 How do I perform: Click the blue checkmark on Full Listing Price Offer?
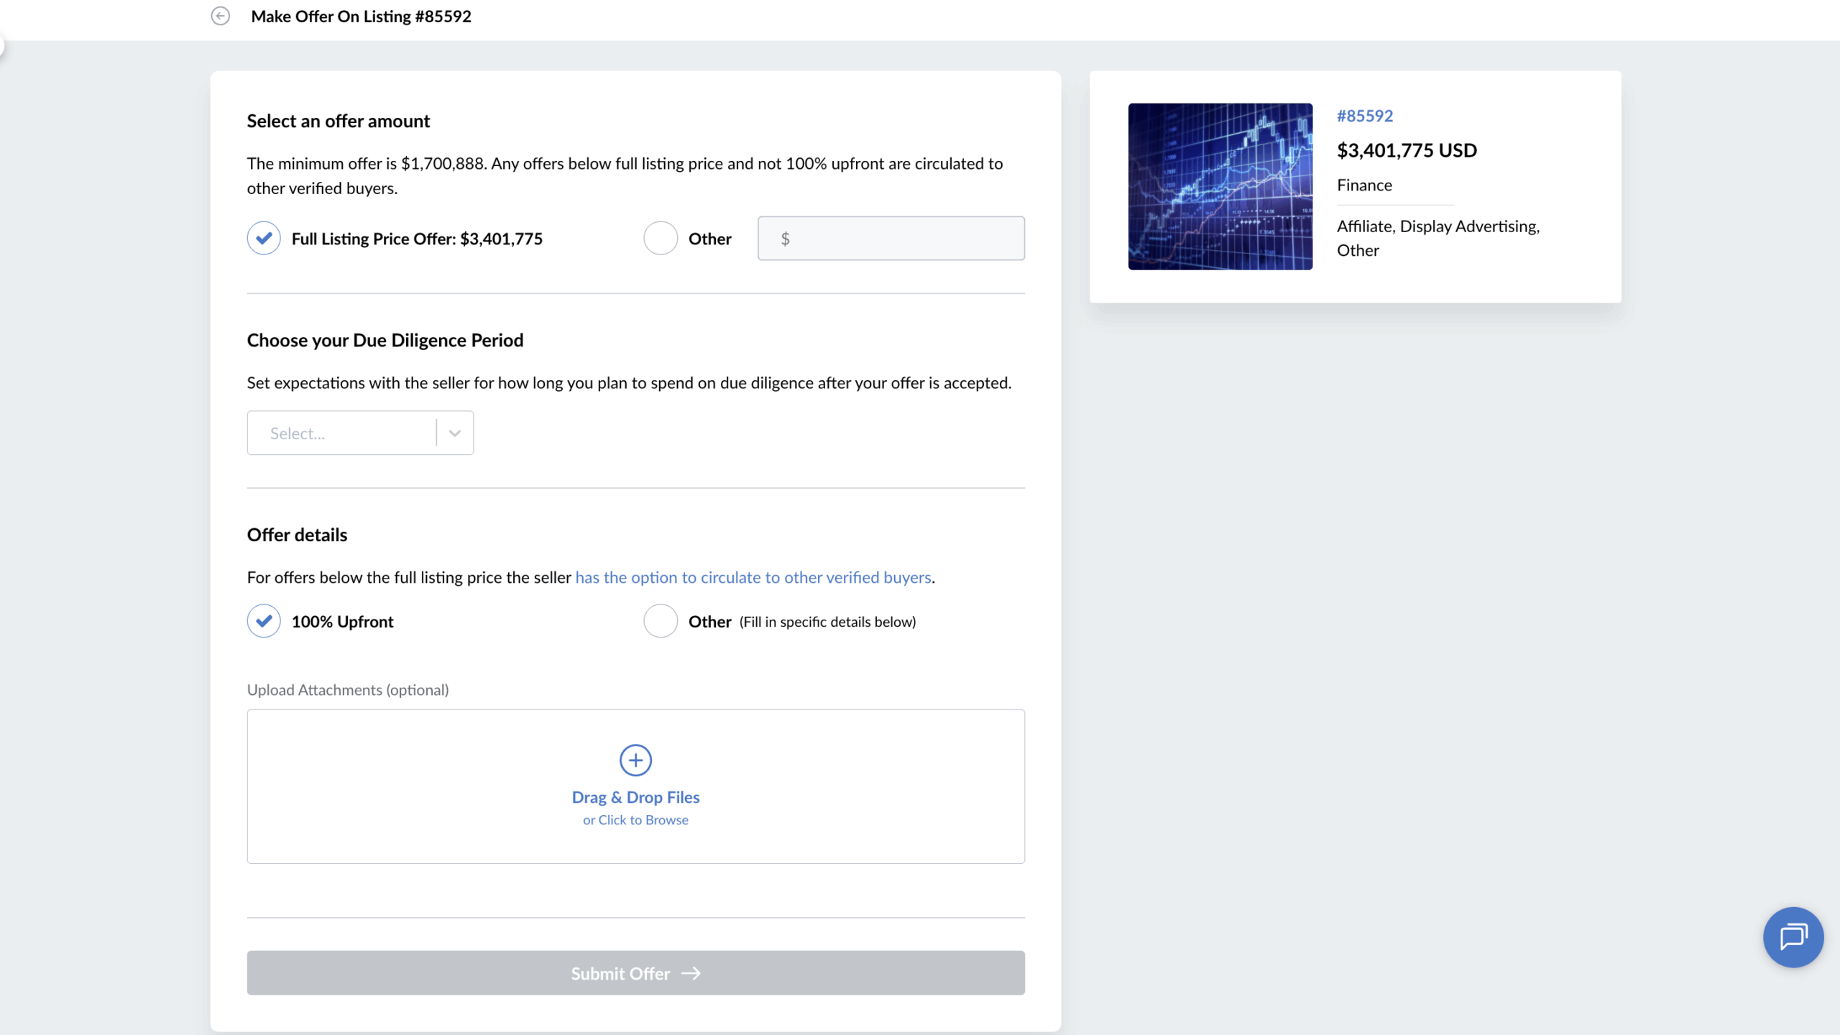pyautogui.click(x=263, y=238)
